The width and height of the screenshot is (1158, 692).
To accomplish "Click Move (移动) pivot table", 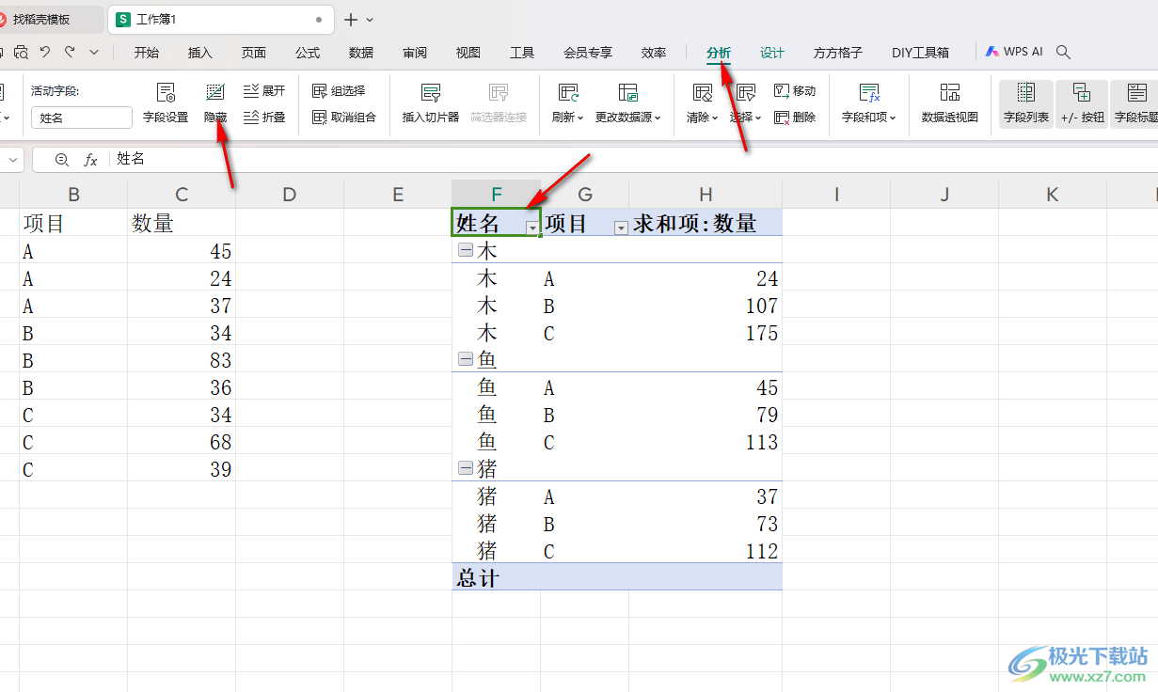I will tap(795, 91).
